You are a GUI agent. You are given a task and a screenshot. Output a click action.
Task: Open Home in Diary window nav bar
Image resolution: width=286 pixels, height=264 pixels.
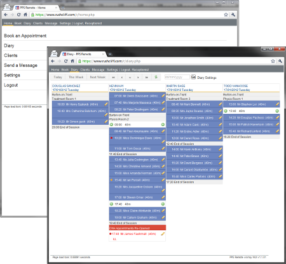[55, 69]
